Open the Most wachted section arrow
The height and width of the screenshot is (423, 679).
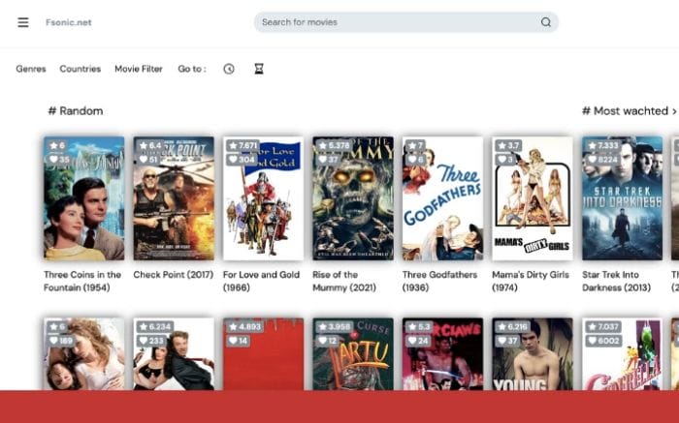pos(674,111)
